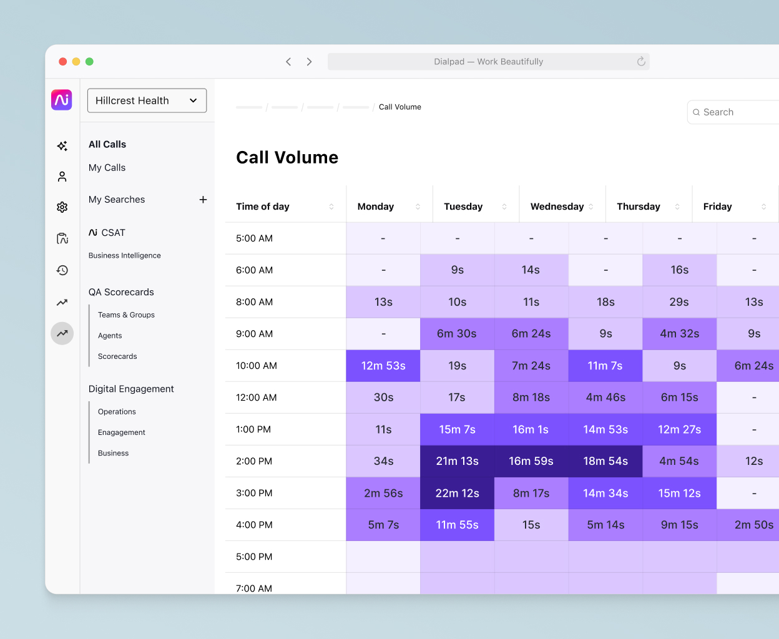The height and width of the screenshot is (639, 779).
Task: Open the Scorecards link under QA Scorecards
Action: [117, 356]
